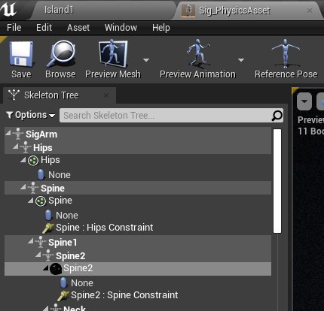Click the capsule icon under Hips body
The height and width of the screenshot is (311, 324).
pos(41,174)
